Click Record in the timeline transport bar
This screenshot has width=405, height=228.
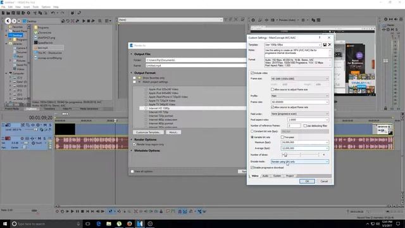tap(57, 212)
